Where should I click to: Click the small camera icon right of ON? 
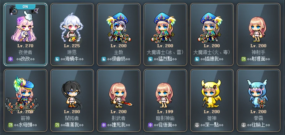[x=35, y=10]
